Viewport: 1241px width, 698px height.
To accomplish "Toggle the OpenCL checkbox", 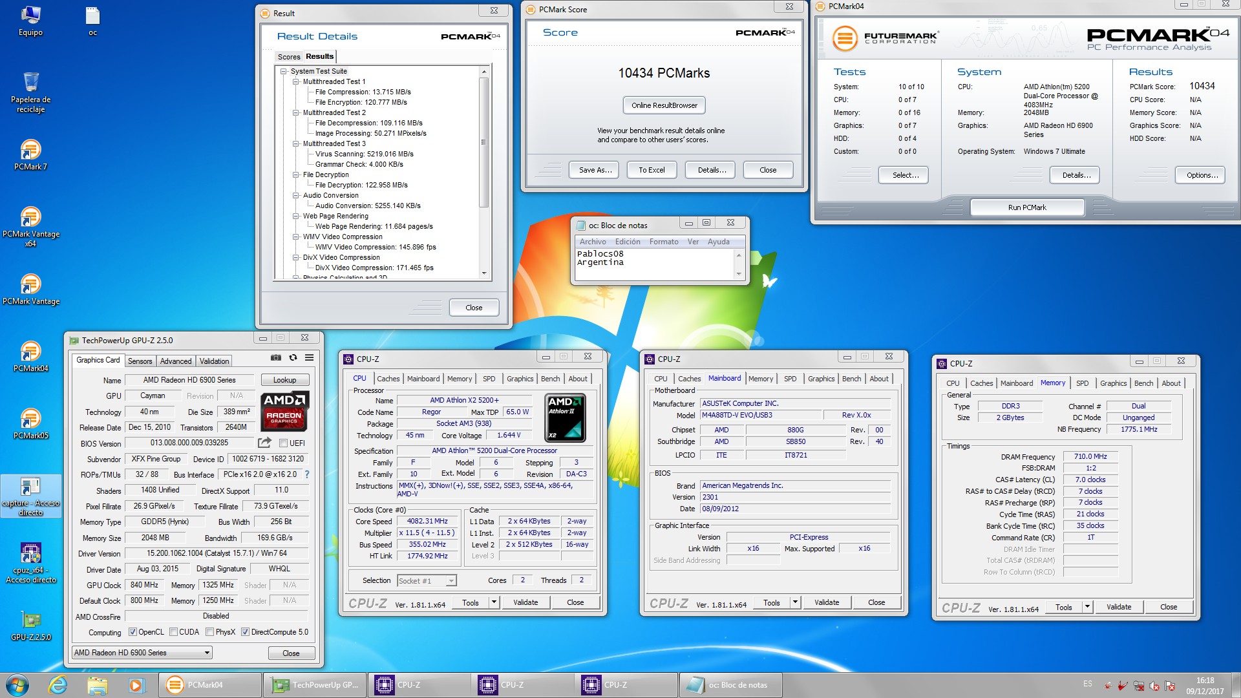I will coord(133,632).
